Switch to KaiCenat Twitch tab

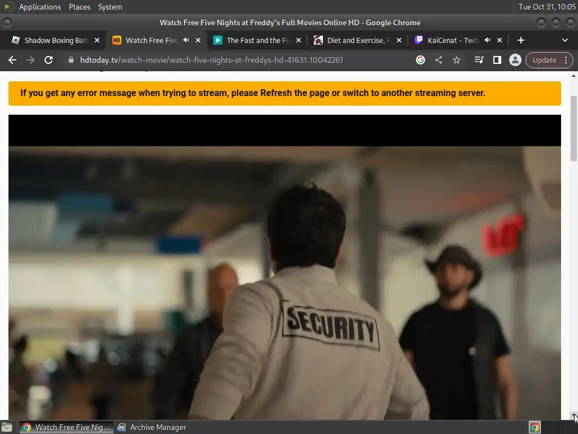click(453, 40)
